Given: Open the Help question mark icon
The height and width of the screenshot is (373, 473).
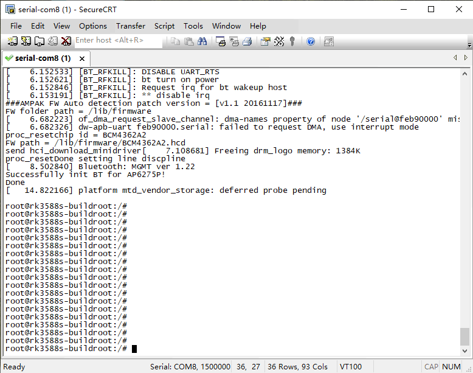Looking at the screenshot, I should click(x=311, y=41).
